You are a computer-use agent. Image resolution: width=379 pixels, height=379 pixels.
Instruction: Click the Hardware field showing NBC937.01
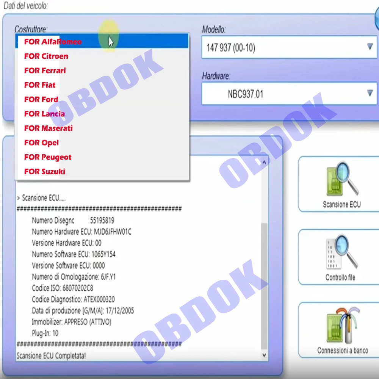289,94
